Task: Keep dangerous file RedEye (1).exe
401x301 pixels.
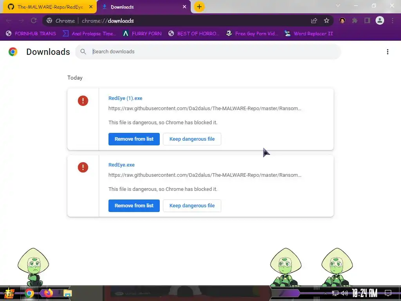Action: pyautogui.click(x=192, y=139)
